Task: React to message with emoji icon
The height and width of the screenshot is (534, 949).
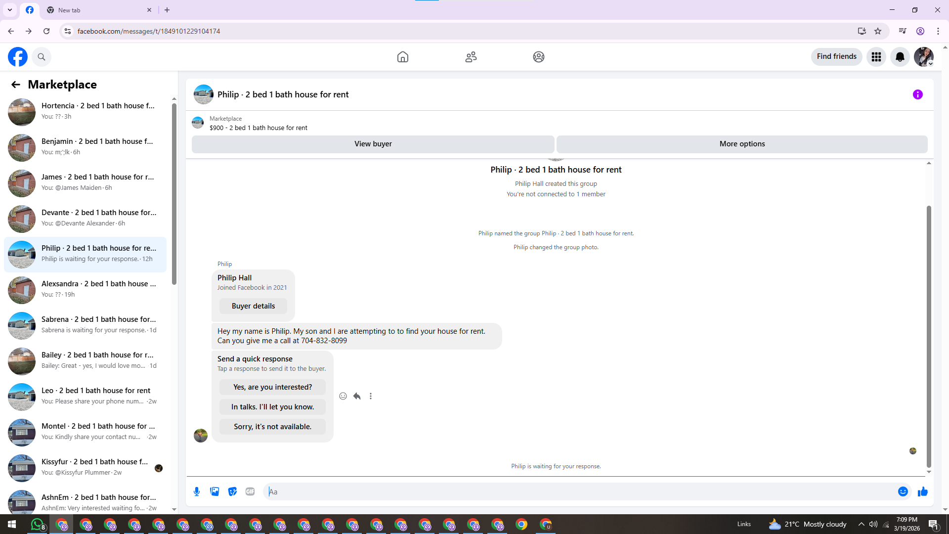Action: pyautogui.click(x=343, y=396)
